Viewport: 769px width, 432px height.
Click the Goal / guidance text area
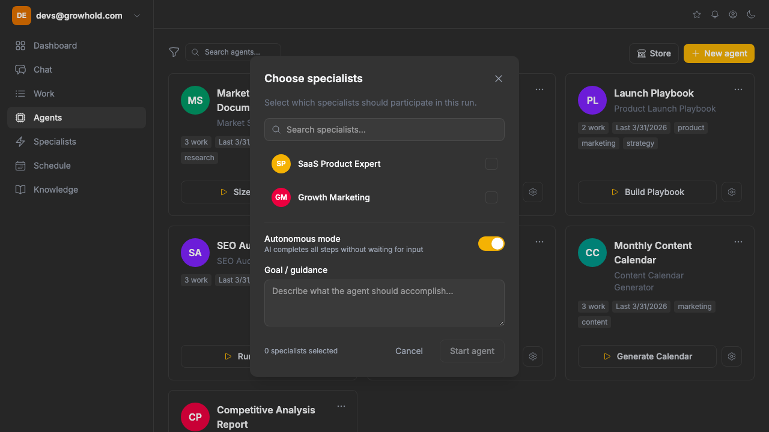(384, 303)
